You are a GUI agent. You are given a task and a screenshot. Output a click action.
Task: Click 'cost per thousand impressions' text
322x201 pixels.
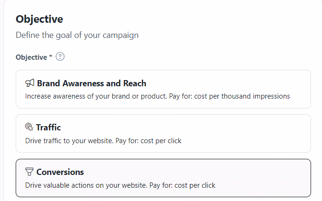click(242, 96)
